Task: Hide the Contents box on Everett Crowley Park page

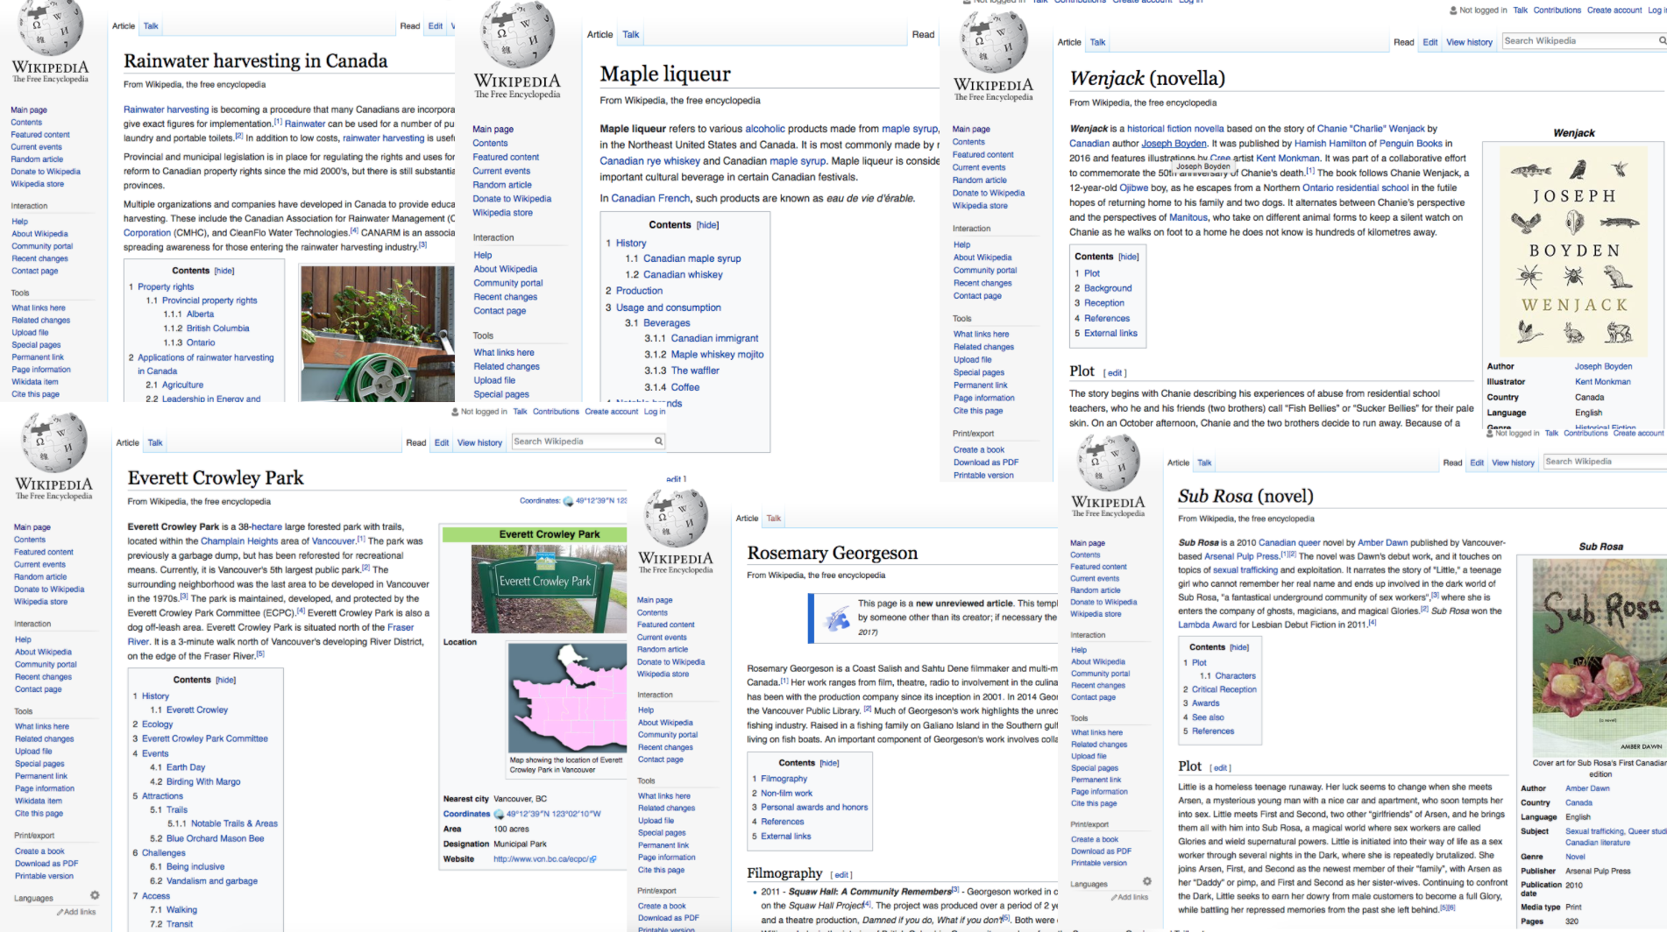Action: pos(226,680)
